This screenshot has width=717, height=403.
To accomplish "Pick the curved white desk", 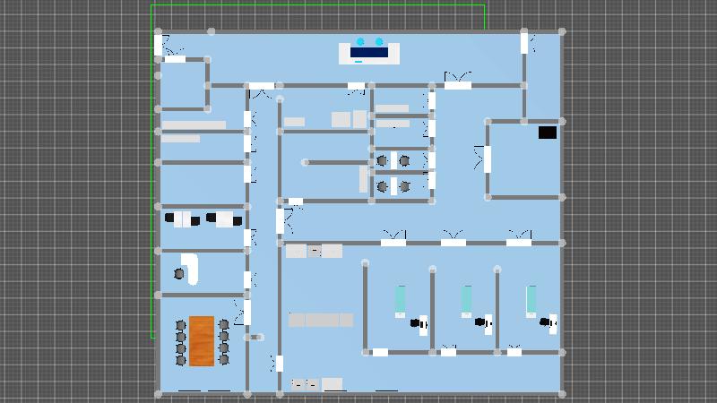I will 190,268.
